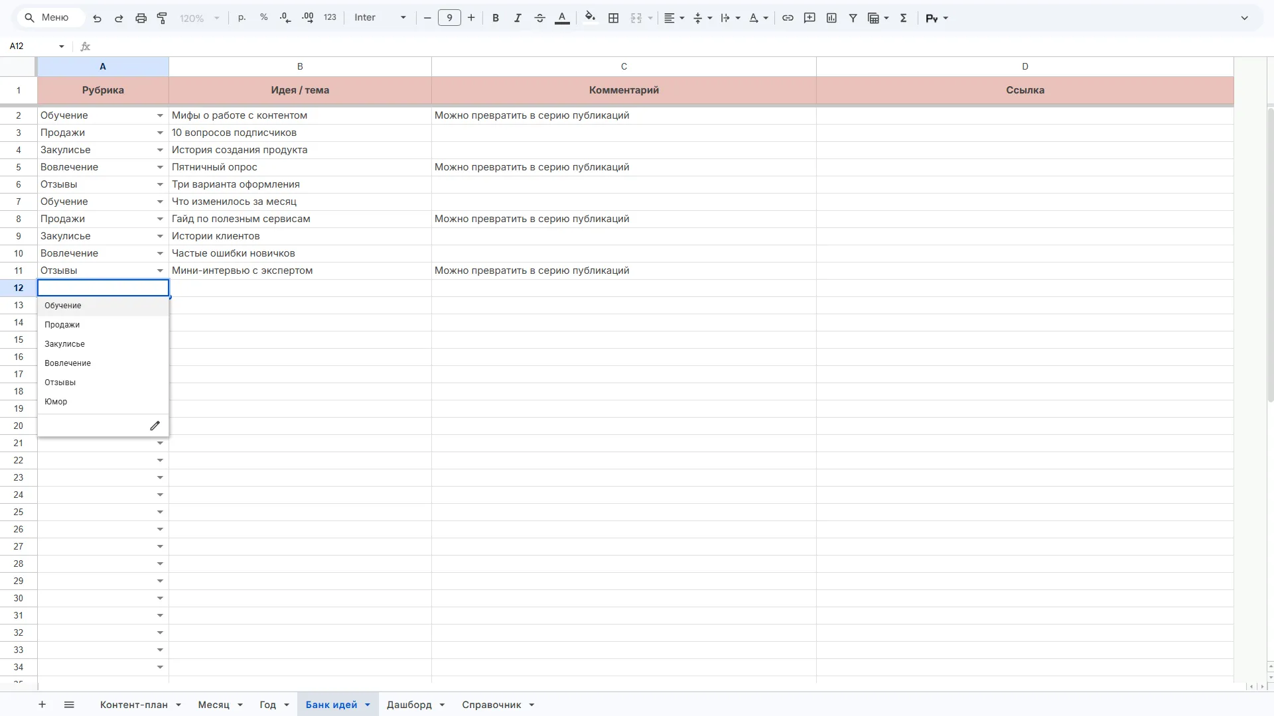
Task: Toggle bold formatting
Action: pyautogui.click(x=496, y=18)
